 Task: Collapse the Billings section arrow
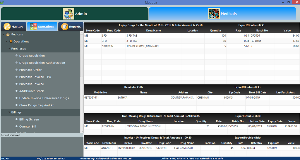coord(9,112)
